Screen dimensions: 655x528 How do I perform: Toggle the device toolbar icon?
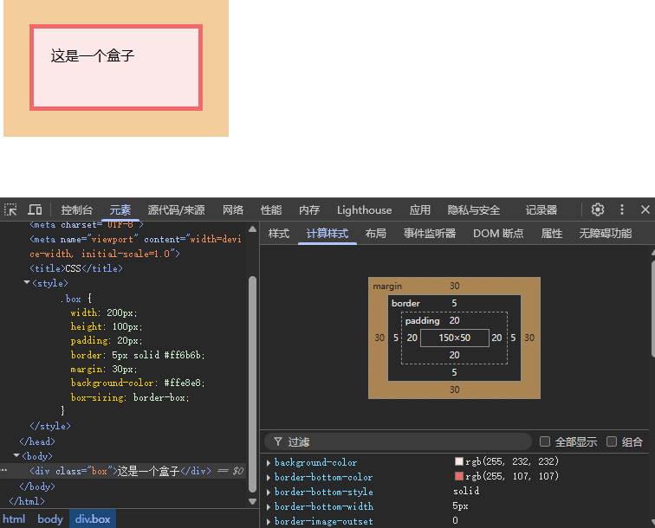click(x=35, y=209)
